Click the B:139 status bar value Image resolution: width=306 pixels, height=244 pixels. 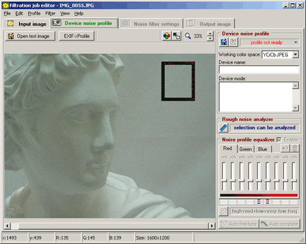pyautogui.click(x=115, y=238)
